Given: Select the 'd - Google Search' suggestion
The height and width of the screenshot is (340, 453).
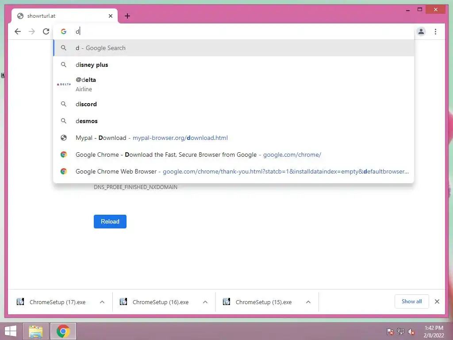Looking at the screenshot, I should 234,48.
